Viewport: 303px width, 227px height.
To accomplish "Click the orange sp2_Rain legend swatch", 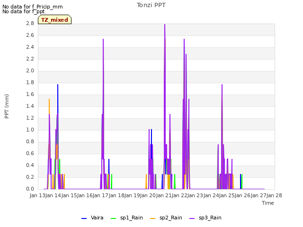I will coord(152,218).
